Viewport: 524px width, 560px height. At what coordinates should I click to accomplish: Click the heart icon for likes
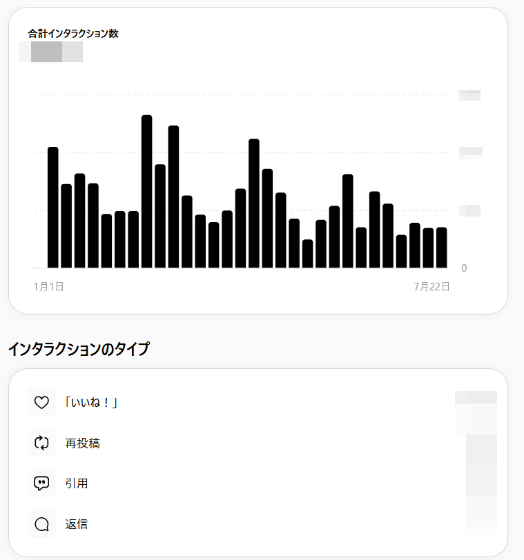coord(41,402)
